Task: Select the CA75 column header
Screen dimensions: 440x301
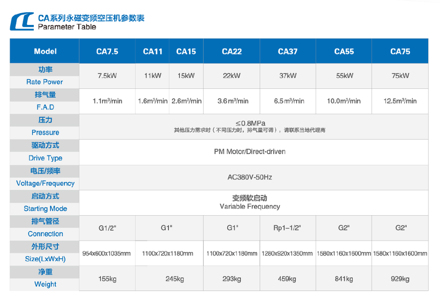Action: click(400, 52)
